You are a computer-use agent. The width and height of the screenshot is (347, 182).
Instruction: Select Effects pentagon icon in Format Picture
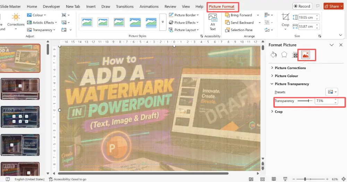284,55
